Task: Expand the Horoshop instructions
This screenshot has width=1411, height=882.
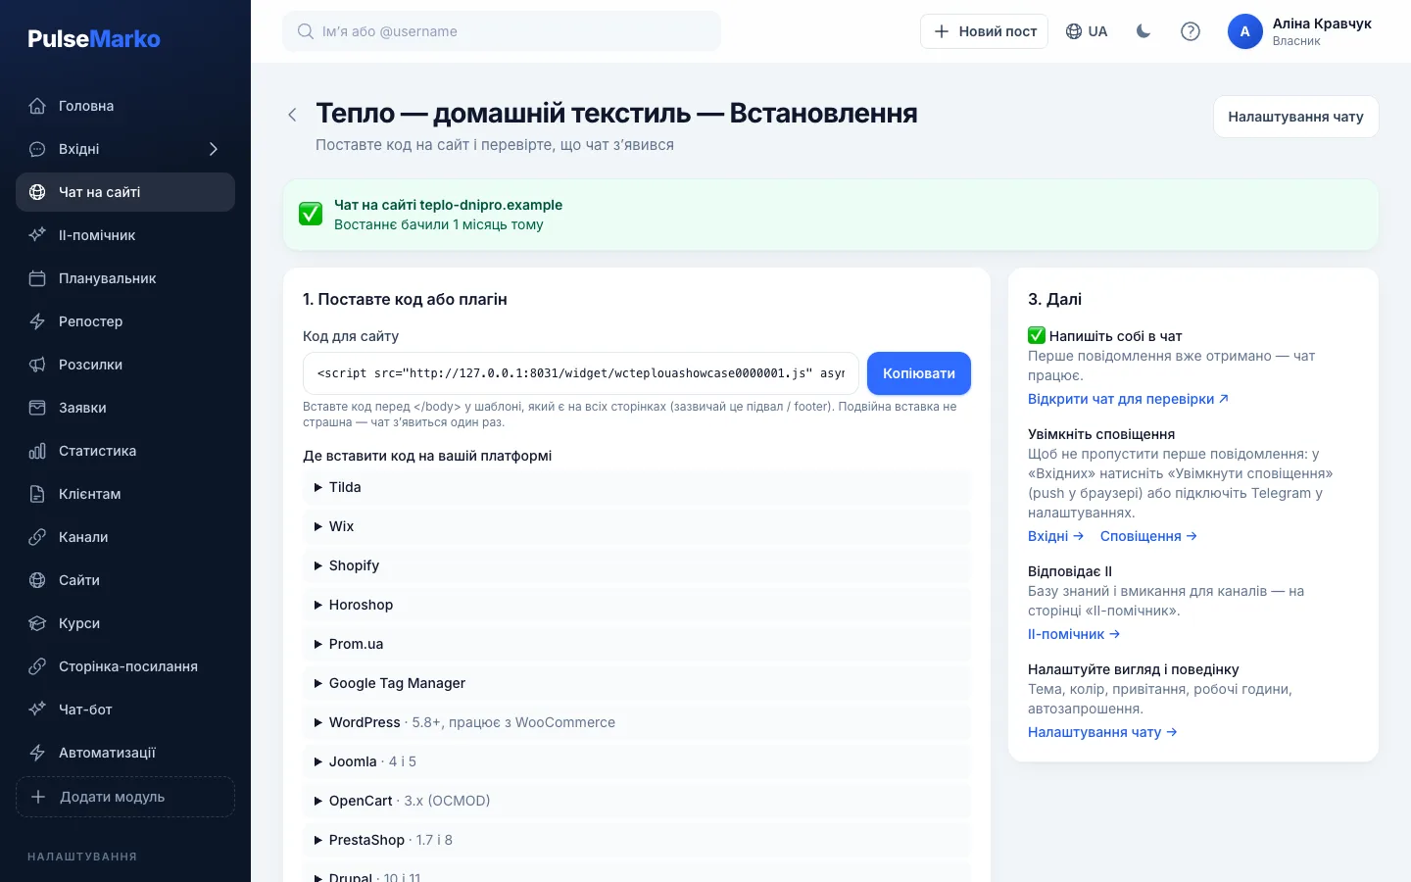Action: click(637, 605)
